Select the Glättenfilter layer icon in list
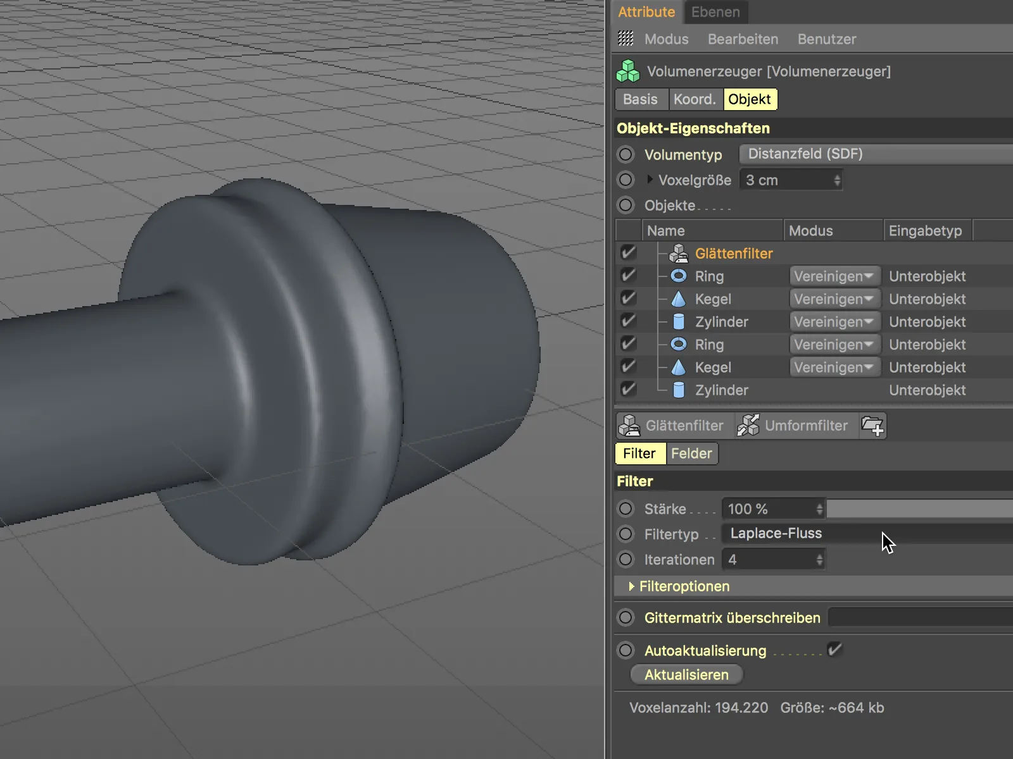Viewport: 1013px width, 759px height. point(679,254)
